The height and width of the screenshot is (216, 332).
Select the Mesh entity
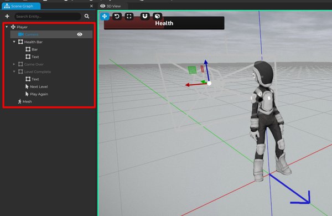coord(27,101)
